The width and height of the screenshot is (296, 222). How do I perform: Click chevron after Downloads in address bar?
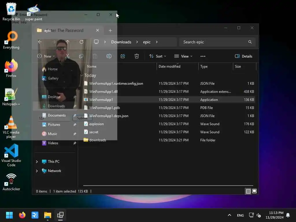click(x=137, y=42)
